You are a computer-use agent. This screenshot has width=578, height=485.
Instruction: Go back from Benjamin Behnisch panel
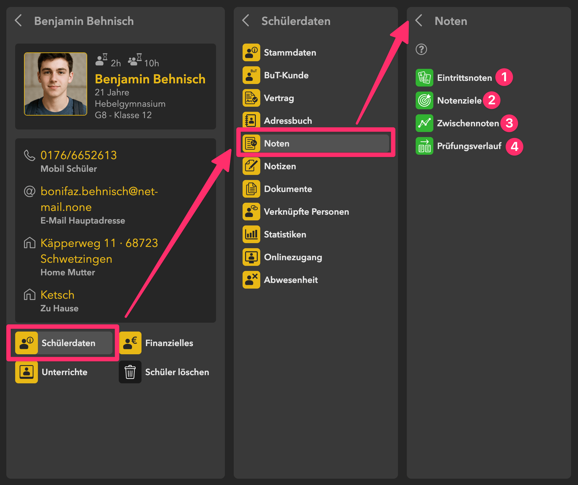pos(18,21)
